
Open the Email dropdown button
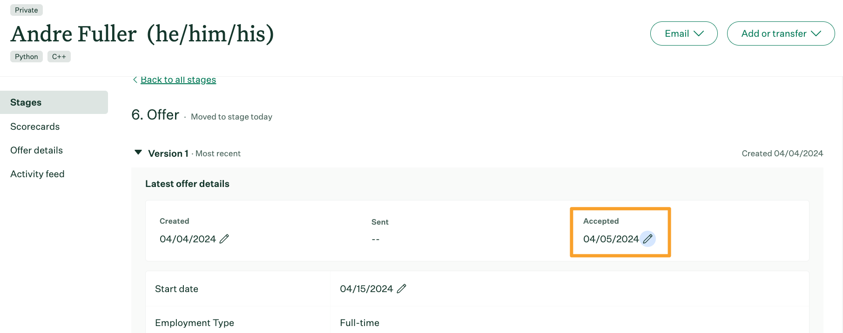(x=683, y=33)
